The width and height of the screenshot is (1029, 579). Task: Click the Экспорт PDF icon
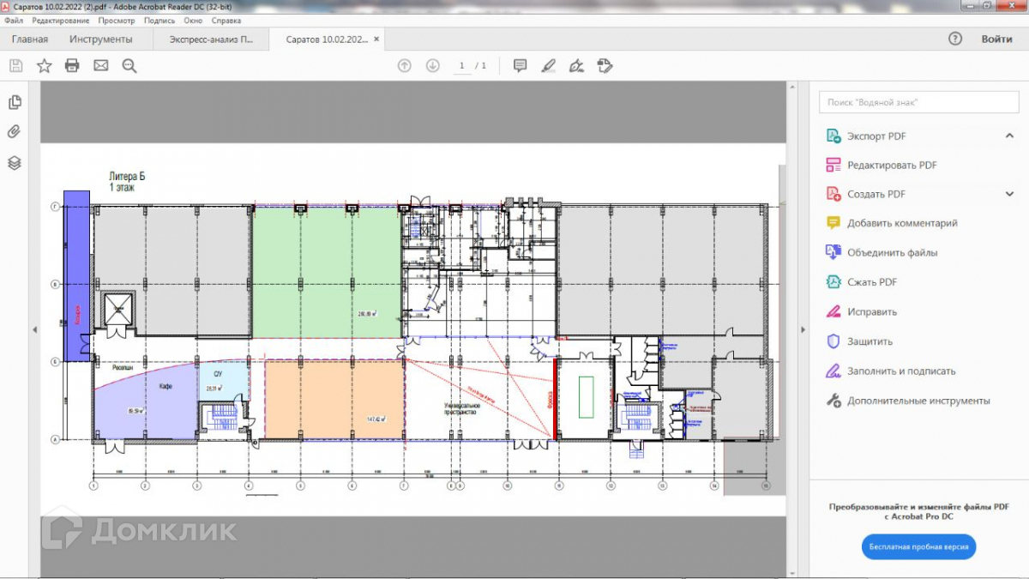click(x=833, y=136)
